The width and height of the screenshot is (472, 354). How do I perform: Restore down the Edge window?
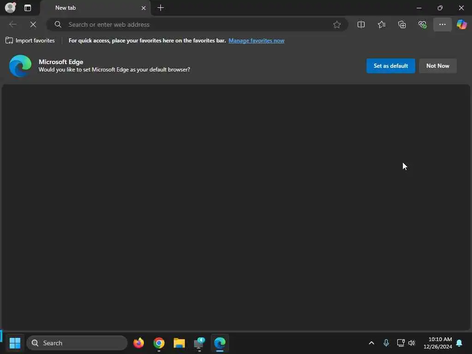[440, 8]
